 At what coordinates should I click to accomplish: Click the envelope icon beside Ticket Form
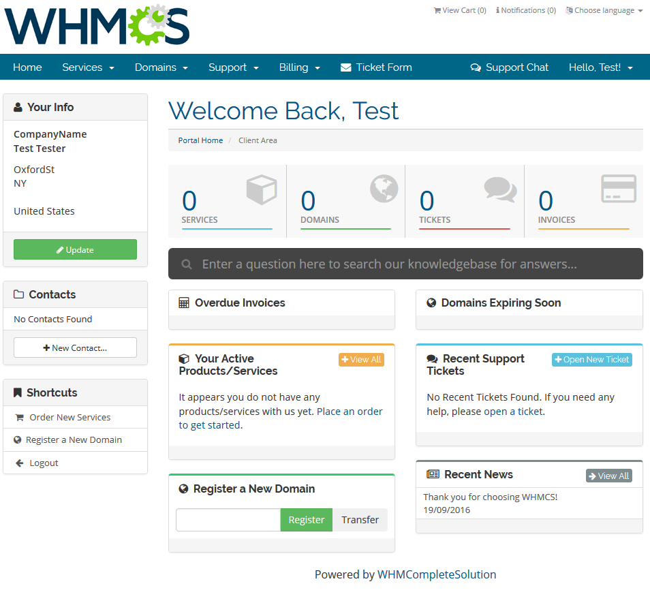[x=345, y=67]
